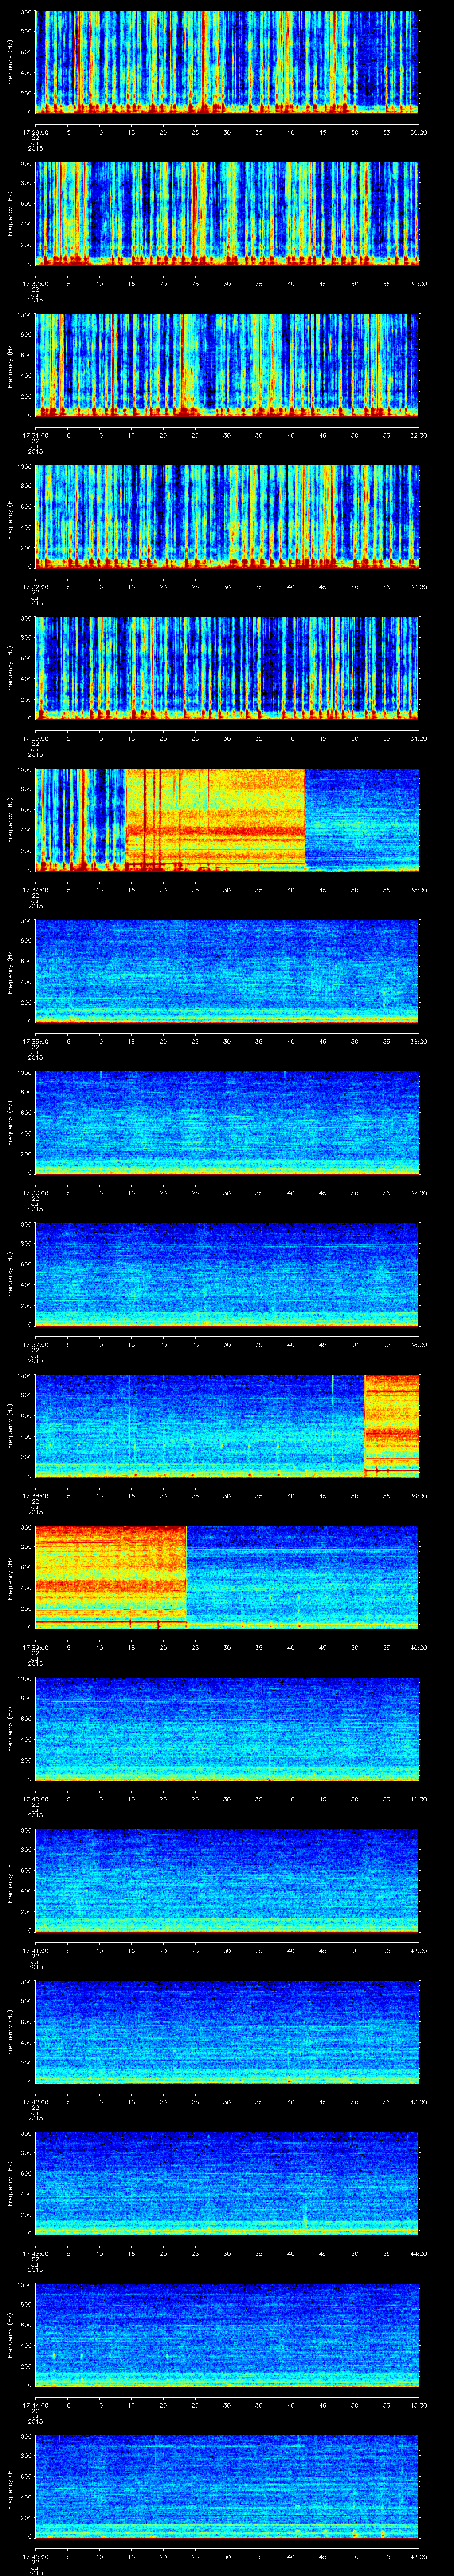Click the 46:00 end label of last panel
Viewport: 454px width, 2576px height.
click(418, 2556)
